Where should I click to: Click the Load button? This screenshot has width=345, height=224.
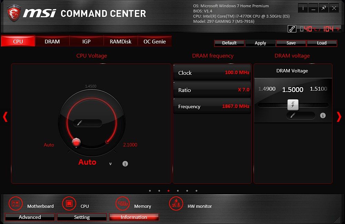[322, 43]
